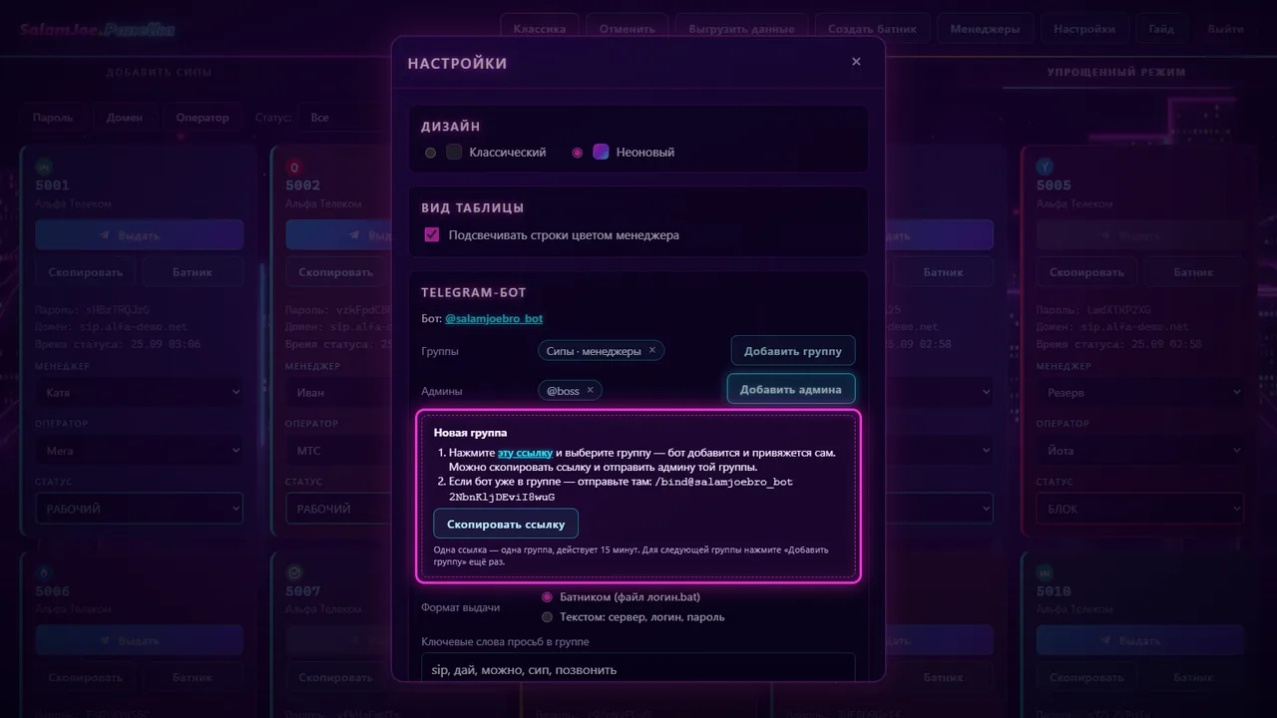The height and width of the screenshot is (718, 1277).
Task: Switch to the УПРОЩЕННЫЙ РЕЖИМ tab
Action: click(1116, 73)
